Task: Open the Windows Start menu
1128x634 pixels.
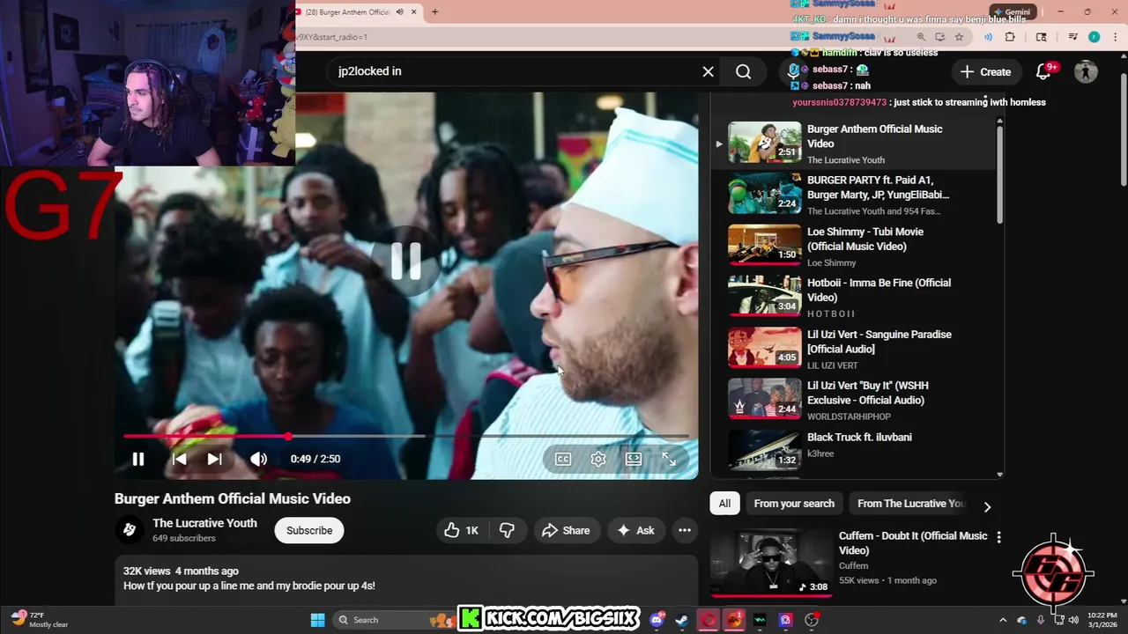Action: (317, 620)
